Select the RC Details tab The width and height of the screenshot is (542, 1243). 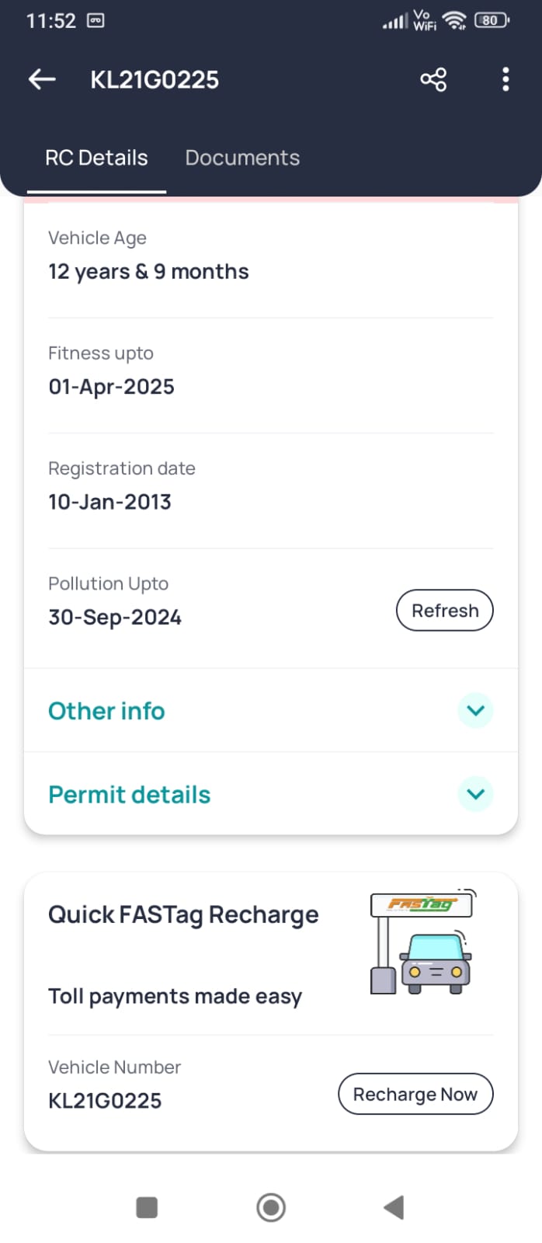click(96, 158)
